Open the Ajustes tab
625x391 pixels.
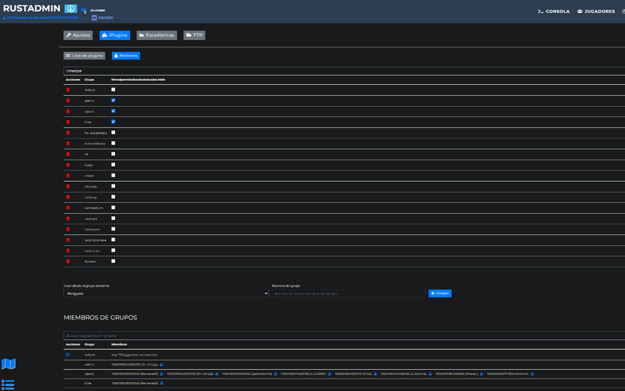pos(78,35)
